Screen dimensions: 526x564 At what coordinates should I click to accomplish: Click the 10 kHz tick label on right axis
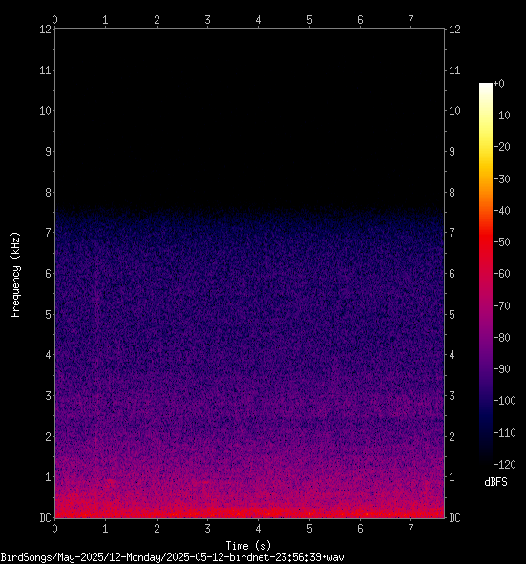point(454,111)
